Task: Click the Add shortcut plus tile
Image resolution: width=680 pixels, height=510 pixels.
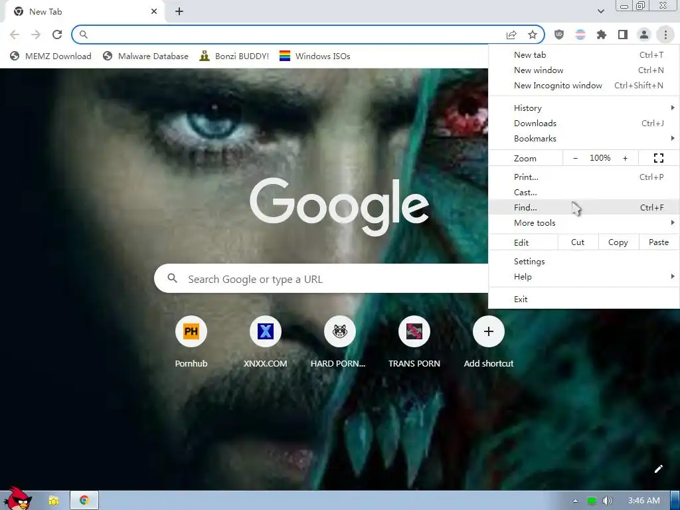Action: click(488, 332)
